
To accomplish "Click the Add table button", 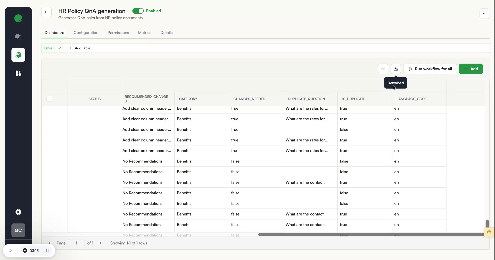I will point(80,48).
